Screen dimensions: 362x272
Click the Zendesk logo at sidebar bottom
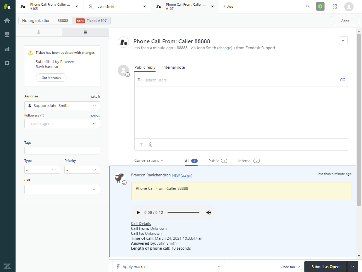[x=7, y=266]
